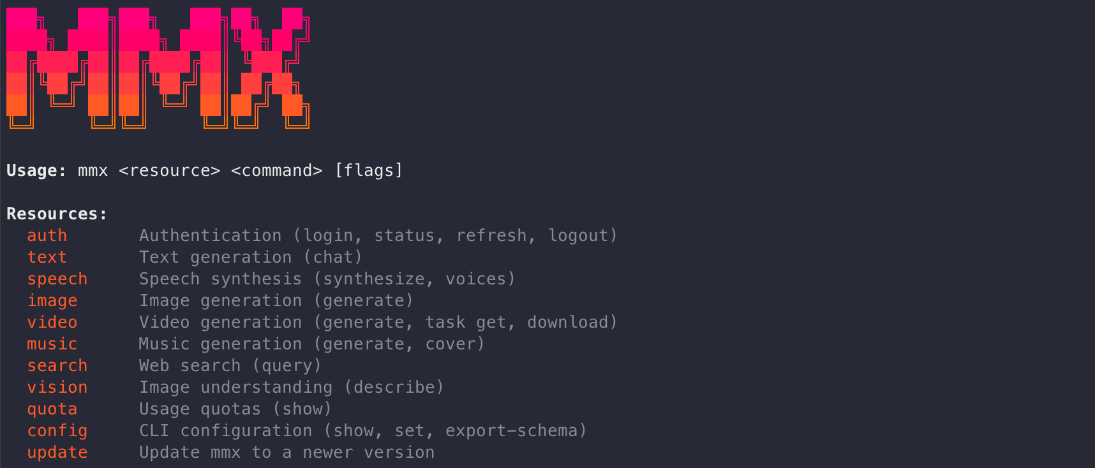1095x468 pixels.
Task: Click "Update mmx to a newer version" text
Action: click(287, 453)
